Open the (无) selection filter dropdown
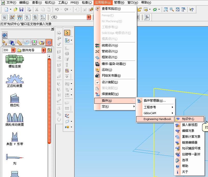Viewport: 208px width, 177px height. 89,17
